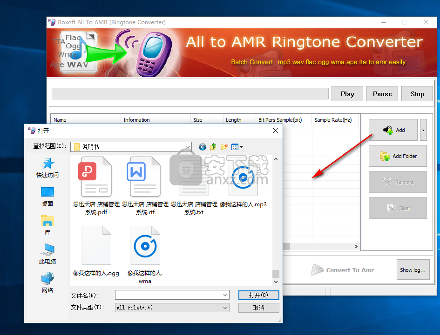Viewport: 440px width, 335px height.
Task: Select the 像我这样的人.mp3 file
Action: point(243,182)
